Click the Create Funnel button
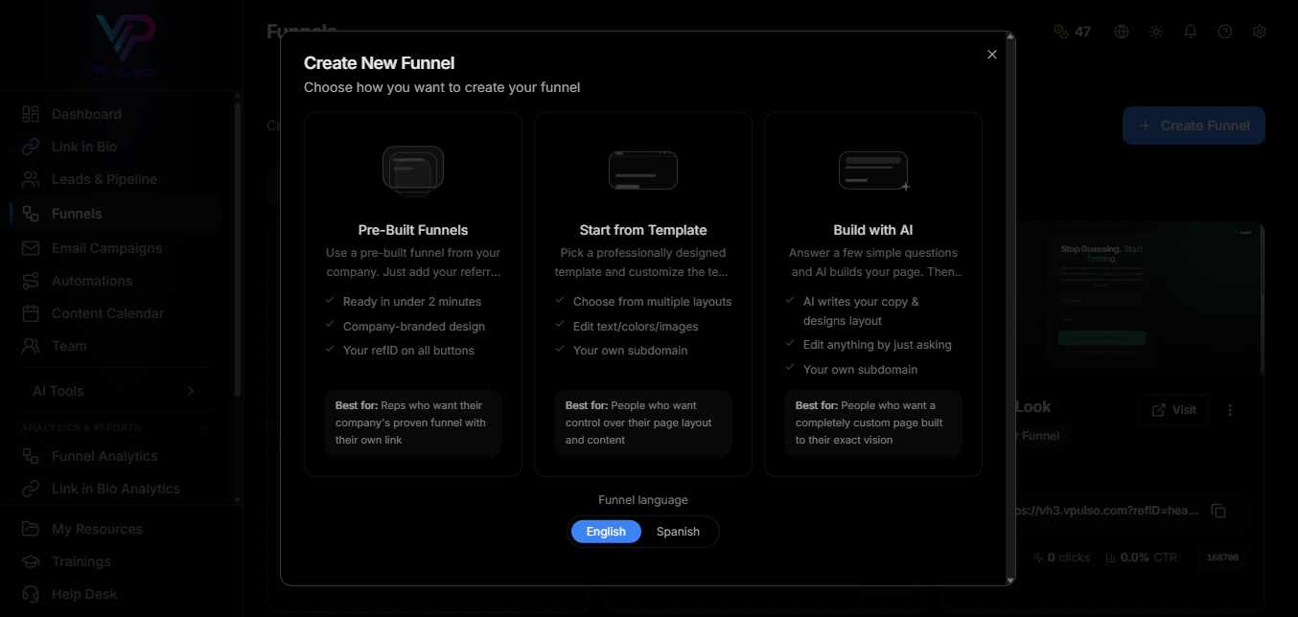 [x=1194, y=126]
